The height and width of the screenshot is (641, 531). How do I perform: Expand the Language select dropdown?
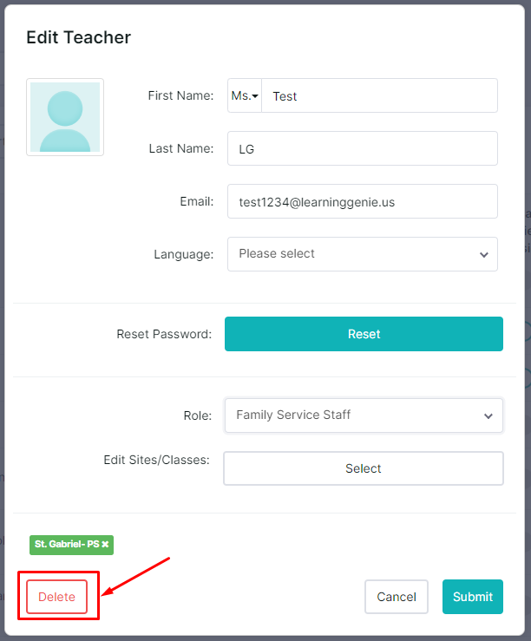363,254
